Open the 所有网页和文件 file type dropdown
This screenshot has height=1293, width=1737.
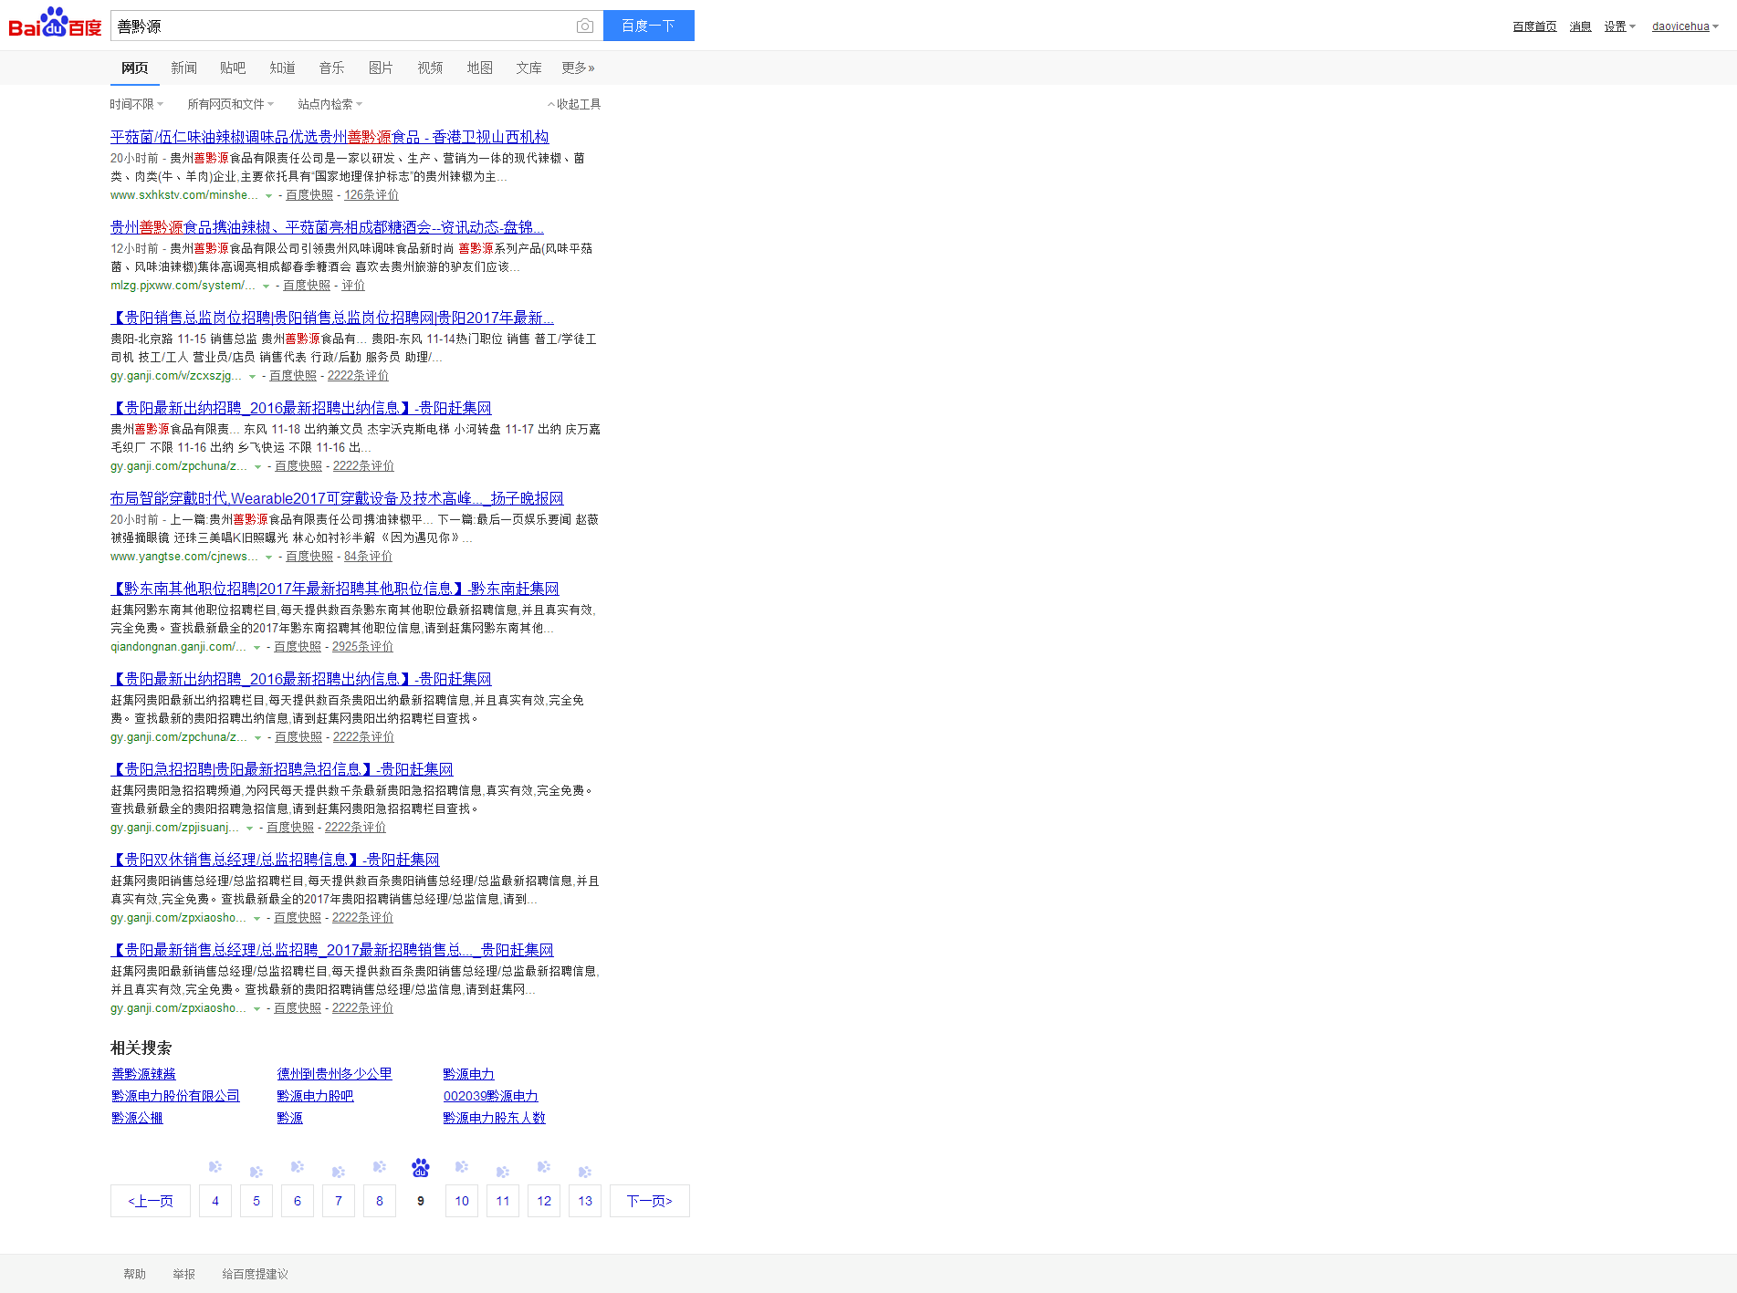(x=231, y=104)
